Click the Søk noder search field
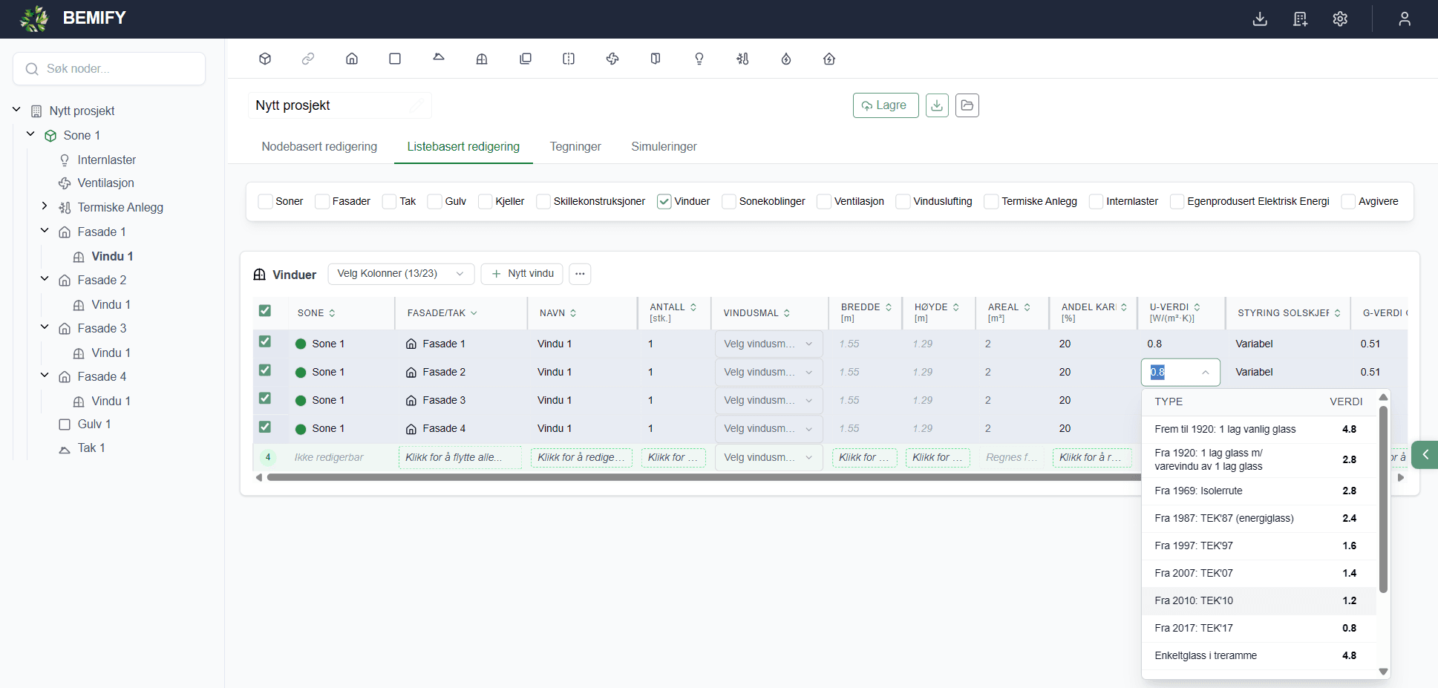Screen dimensions: 1438x688 tap(109, 69)
